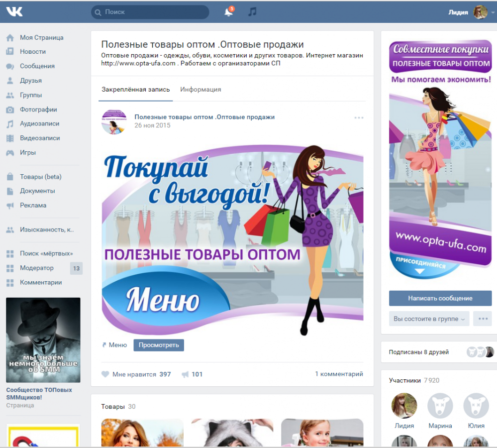
Task: Click the grid icon beside Комментарии
Action: [10, 283]
